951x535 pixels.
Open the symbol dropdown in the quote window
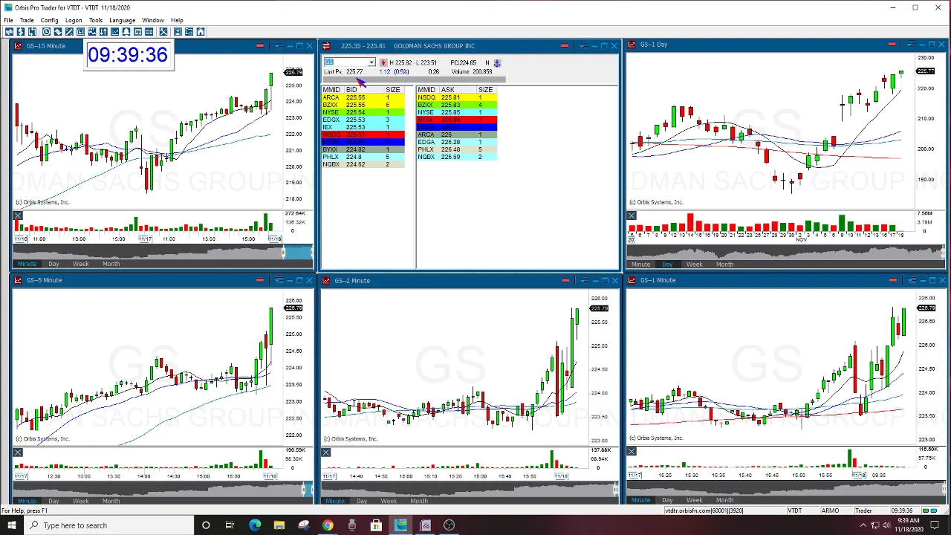[371, 63]
